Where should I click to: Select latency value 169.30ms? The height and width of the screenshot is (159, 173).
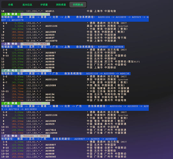(x=18, y=133)
